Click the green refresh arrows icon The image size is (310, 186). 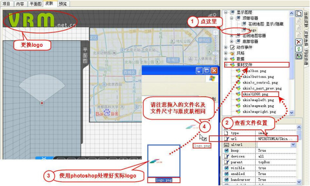298,49
